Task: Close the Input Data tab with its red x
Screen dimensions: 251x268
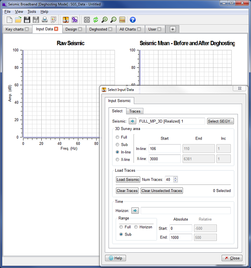Action: pyautogui.click(x=56, y=29)
